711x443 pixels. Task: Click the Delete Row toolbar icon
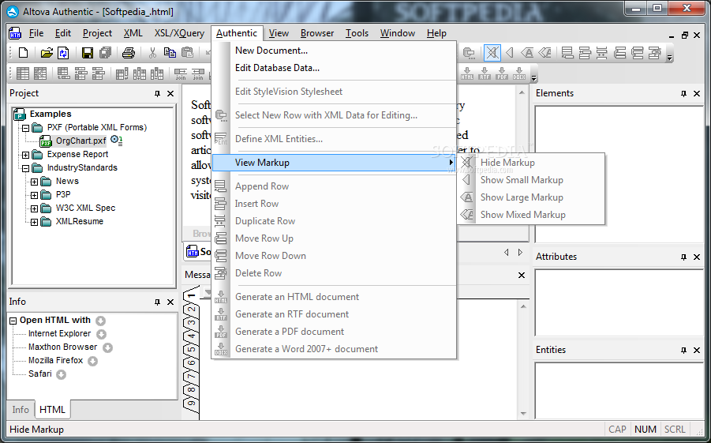pyautogui.click(x=654, y=53)
